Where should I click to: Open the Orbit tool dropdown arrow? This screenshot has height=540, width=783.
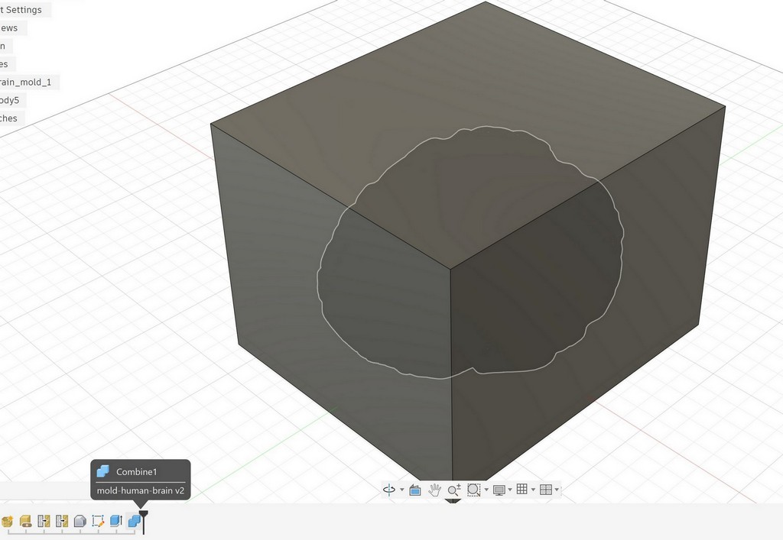point(402,490)
